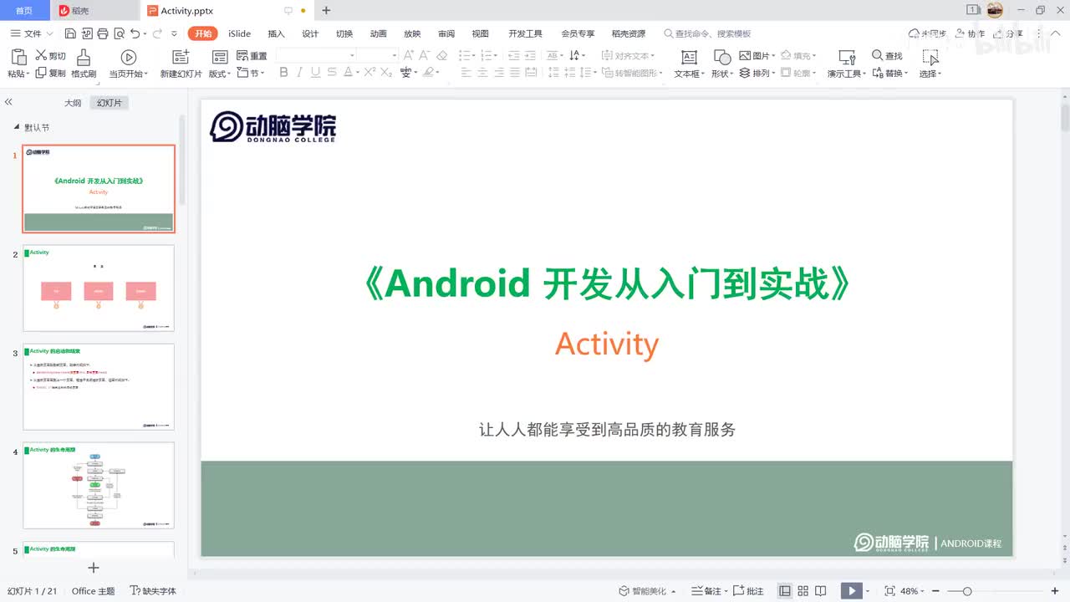Toggle Italic formatting
The height and width of the screenshot is (602, 1070).
299,73
